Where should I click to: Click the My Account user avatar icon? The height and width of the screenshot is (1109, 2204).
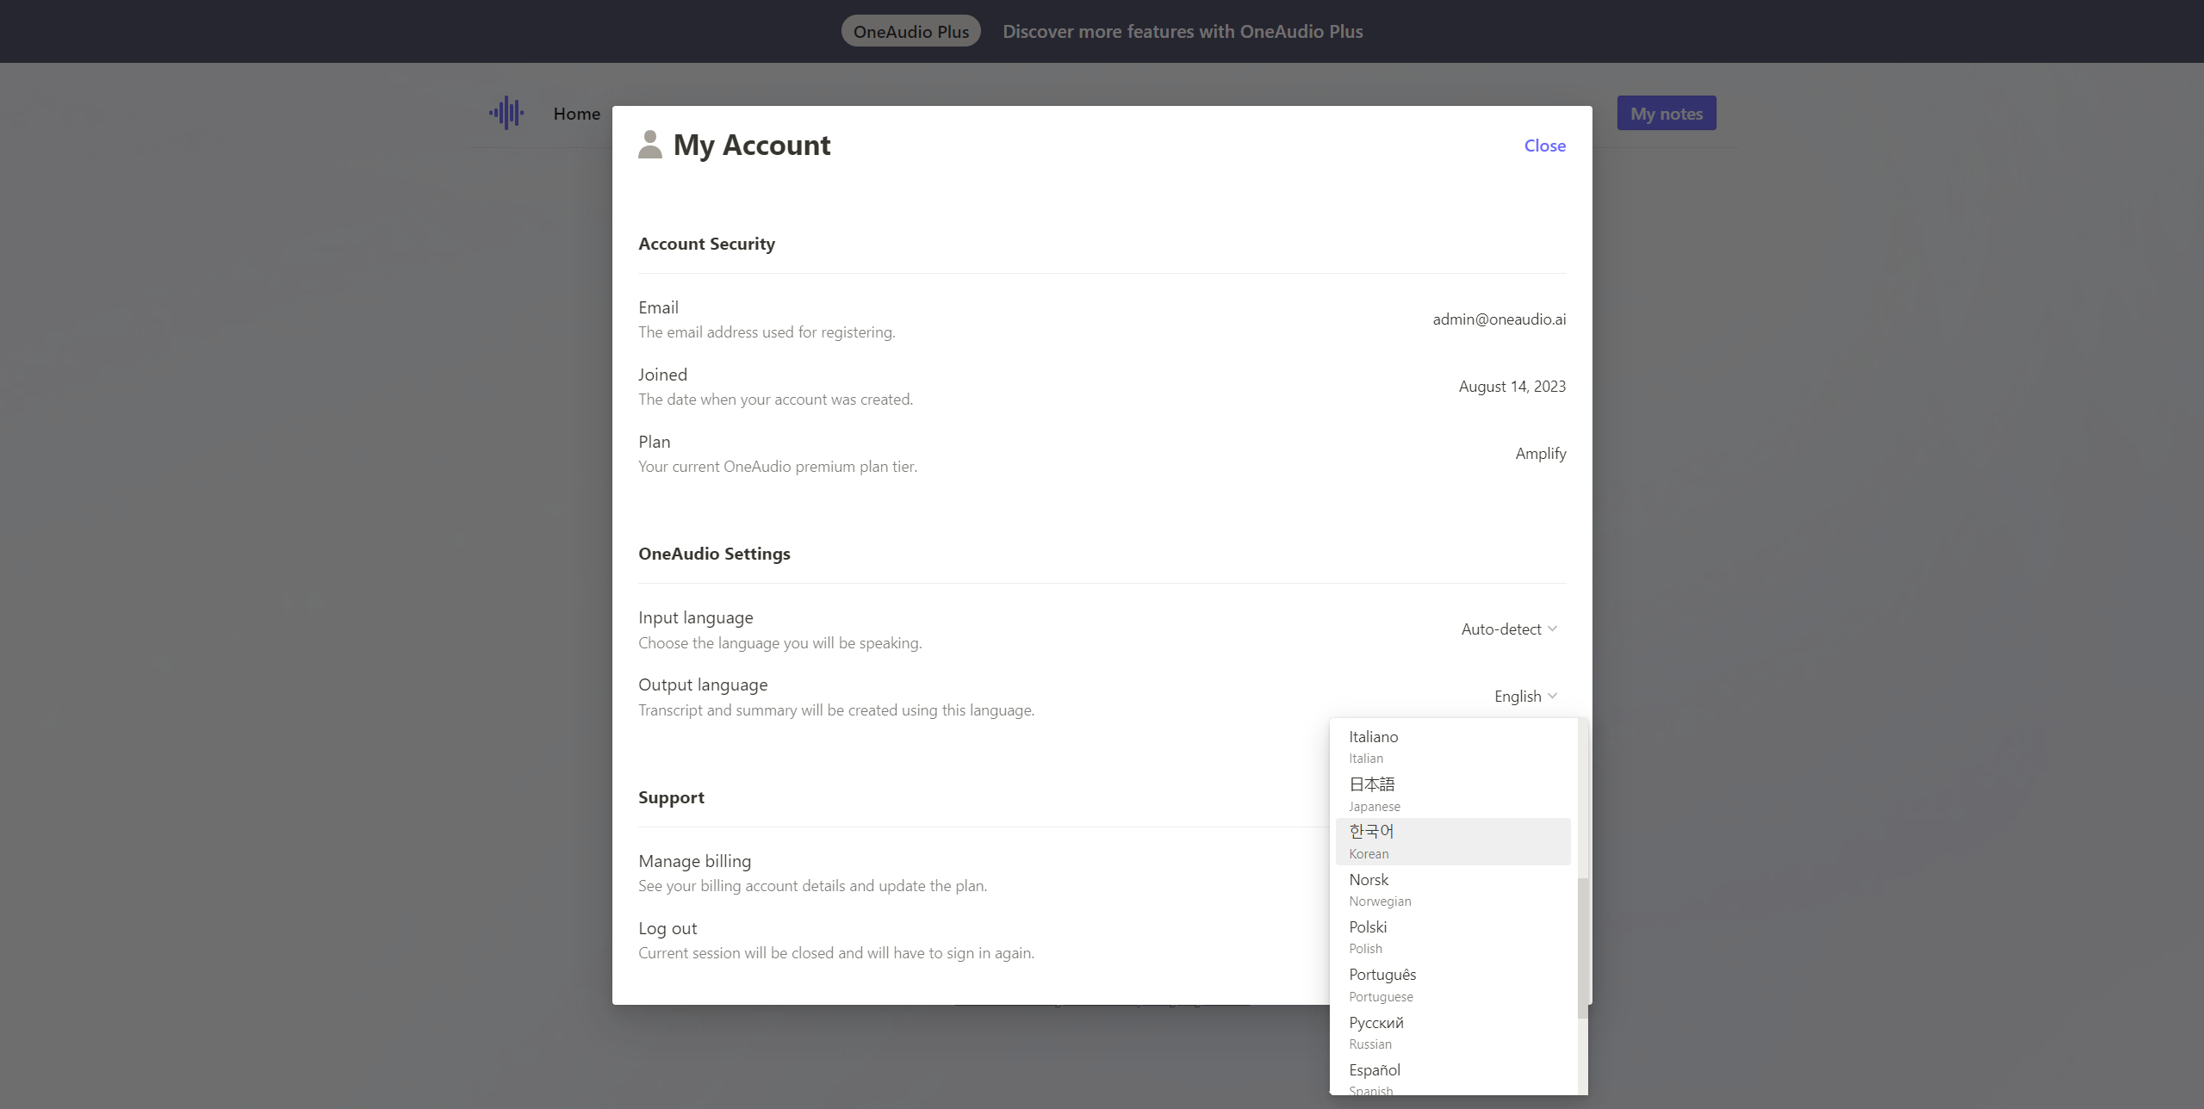tap(650, 145)
